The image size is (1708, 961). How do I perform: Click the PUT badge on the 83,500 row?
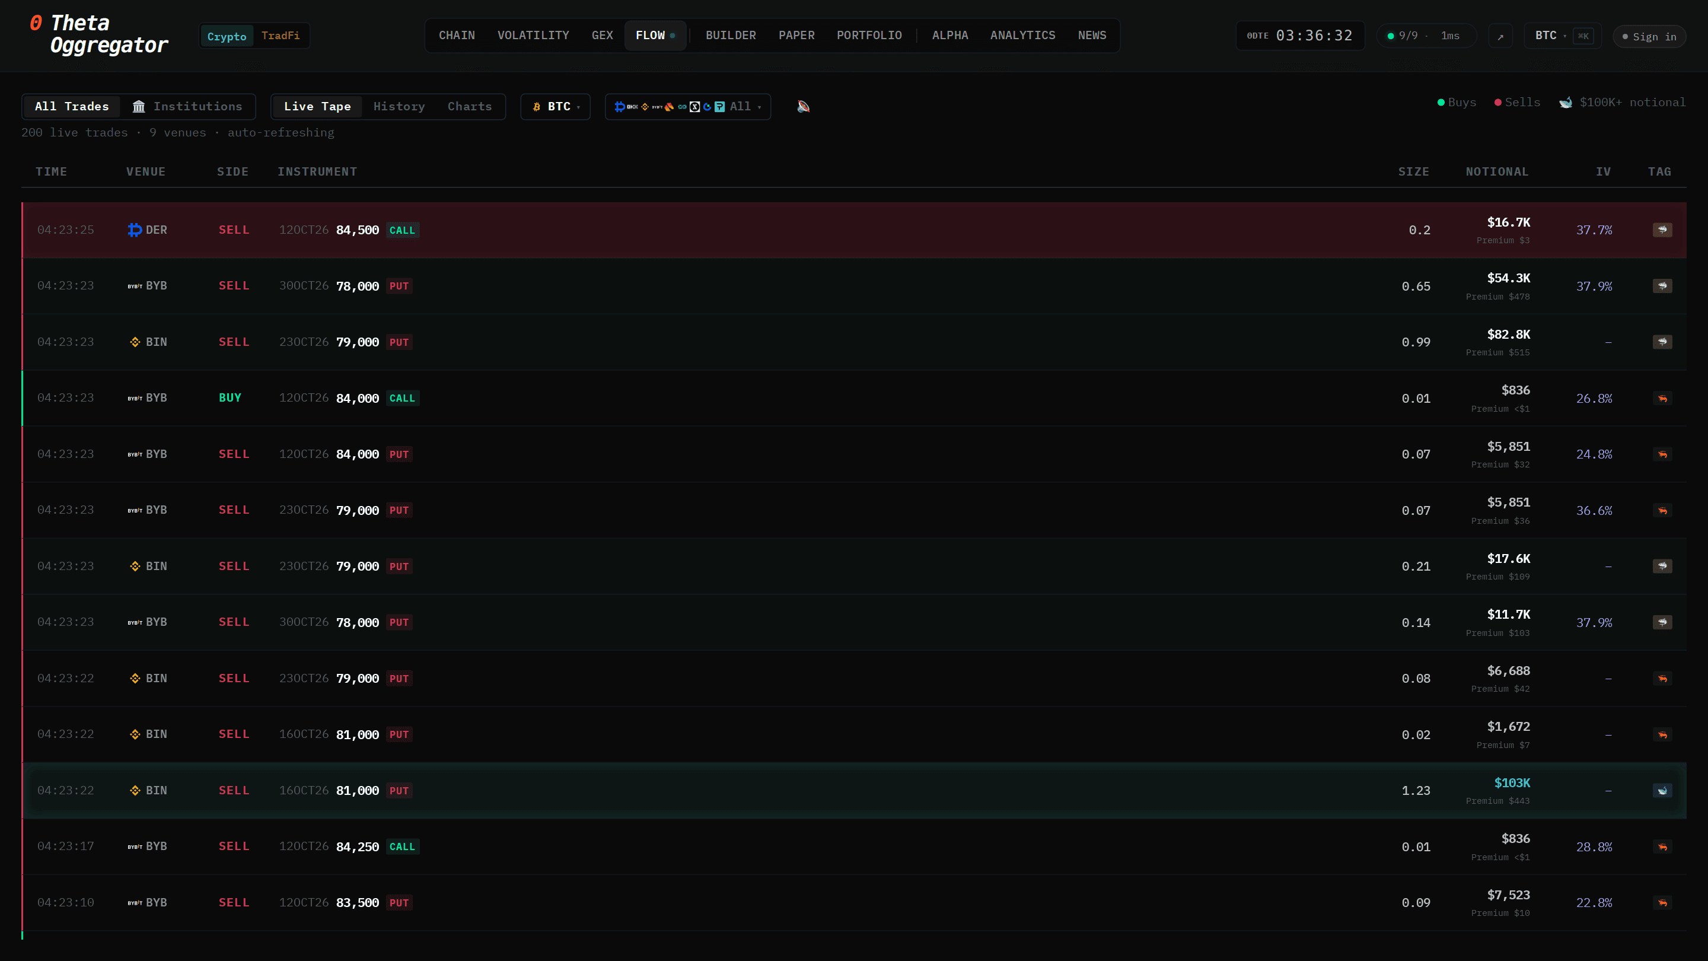(x=399, y=903)
